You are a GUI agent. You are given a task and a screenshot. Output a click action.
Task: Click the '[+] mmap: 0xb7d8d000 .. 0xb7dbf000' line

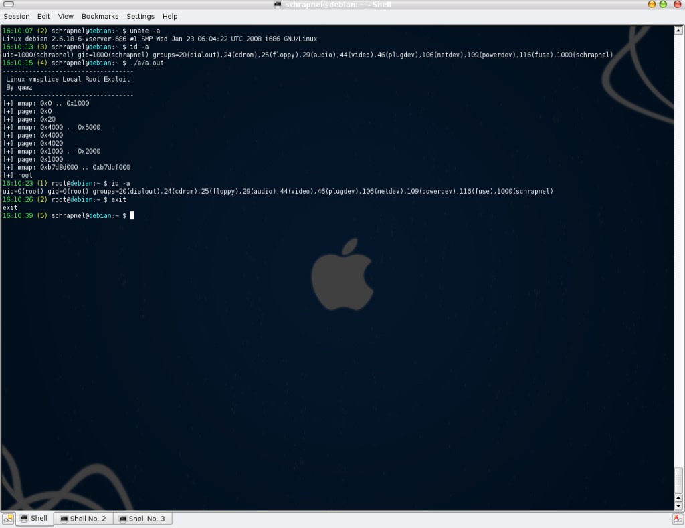coord(66,167)
